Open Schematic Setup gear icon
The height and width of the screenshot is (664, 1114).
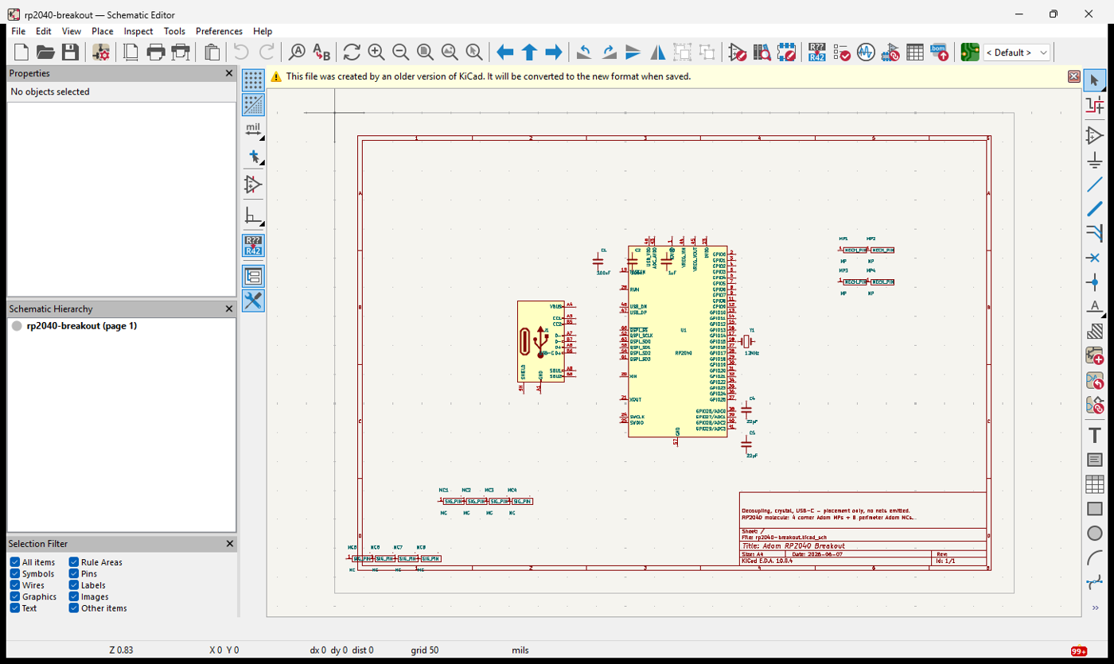click(x=101, y=52)
